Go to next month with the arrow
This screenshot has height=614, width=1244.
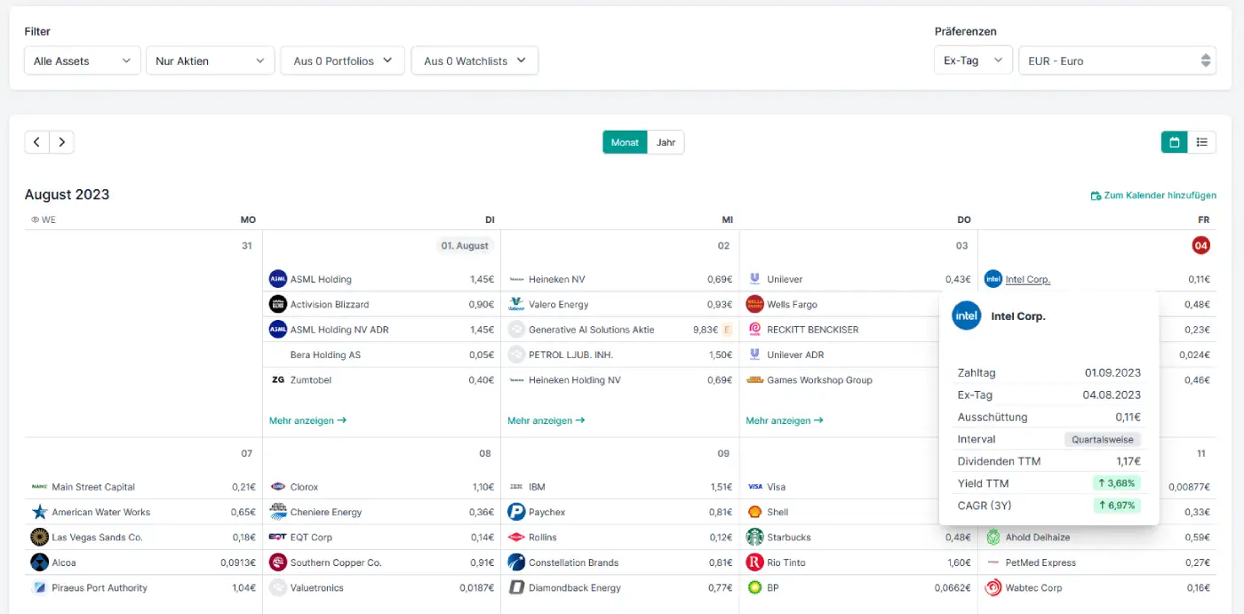(x=61, y=141)
